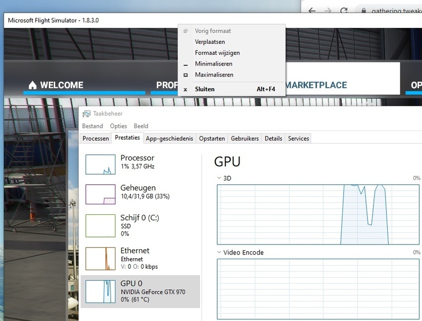Image resolution: width=422 pixels, height=321 pixels.
Task: Open the Bestand menu in Taakbeheer
Action: pos(92,126)
